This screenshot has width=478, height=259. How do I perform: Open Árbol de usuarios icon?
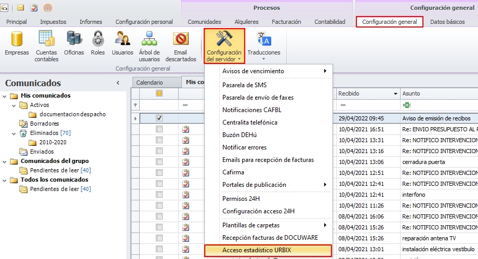tap(150, 46)
